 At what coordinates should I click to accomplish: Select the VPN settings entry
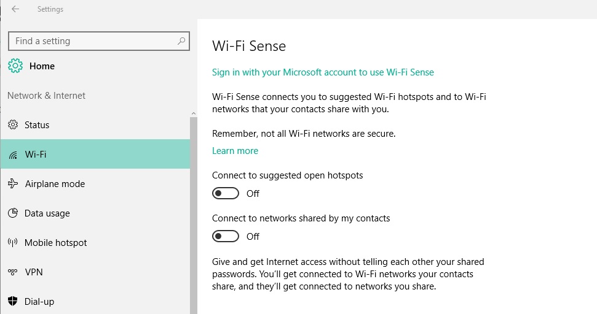tap(95, 272)
